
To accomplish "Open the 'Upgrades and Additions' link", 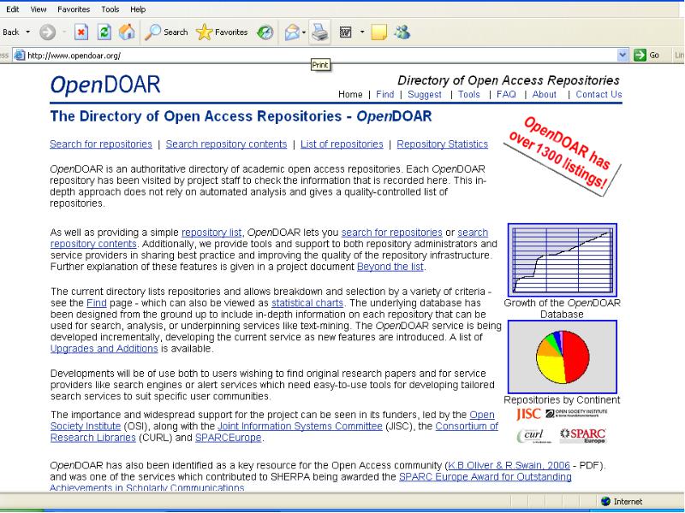I will [104, 349].
